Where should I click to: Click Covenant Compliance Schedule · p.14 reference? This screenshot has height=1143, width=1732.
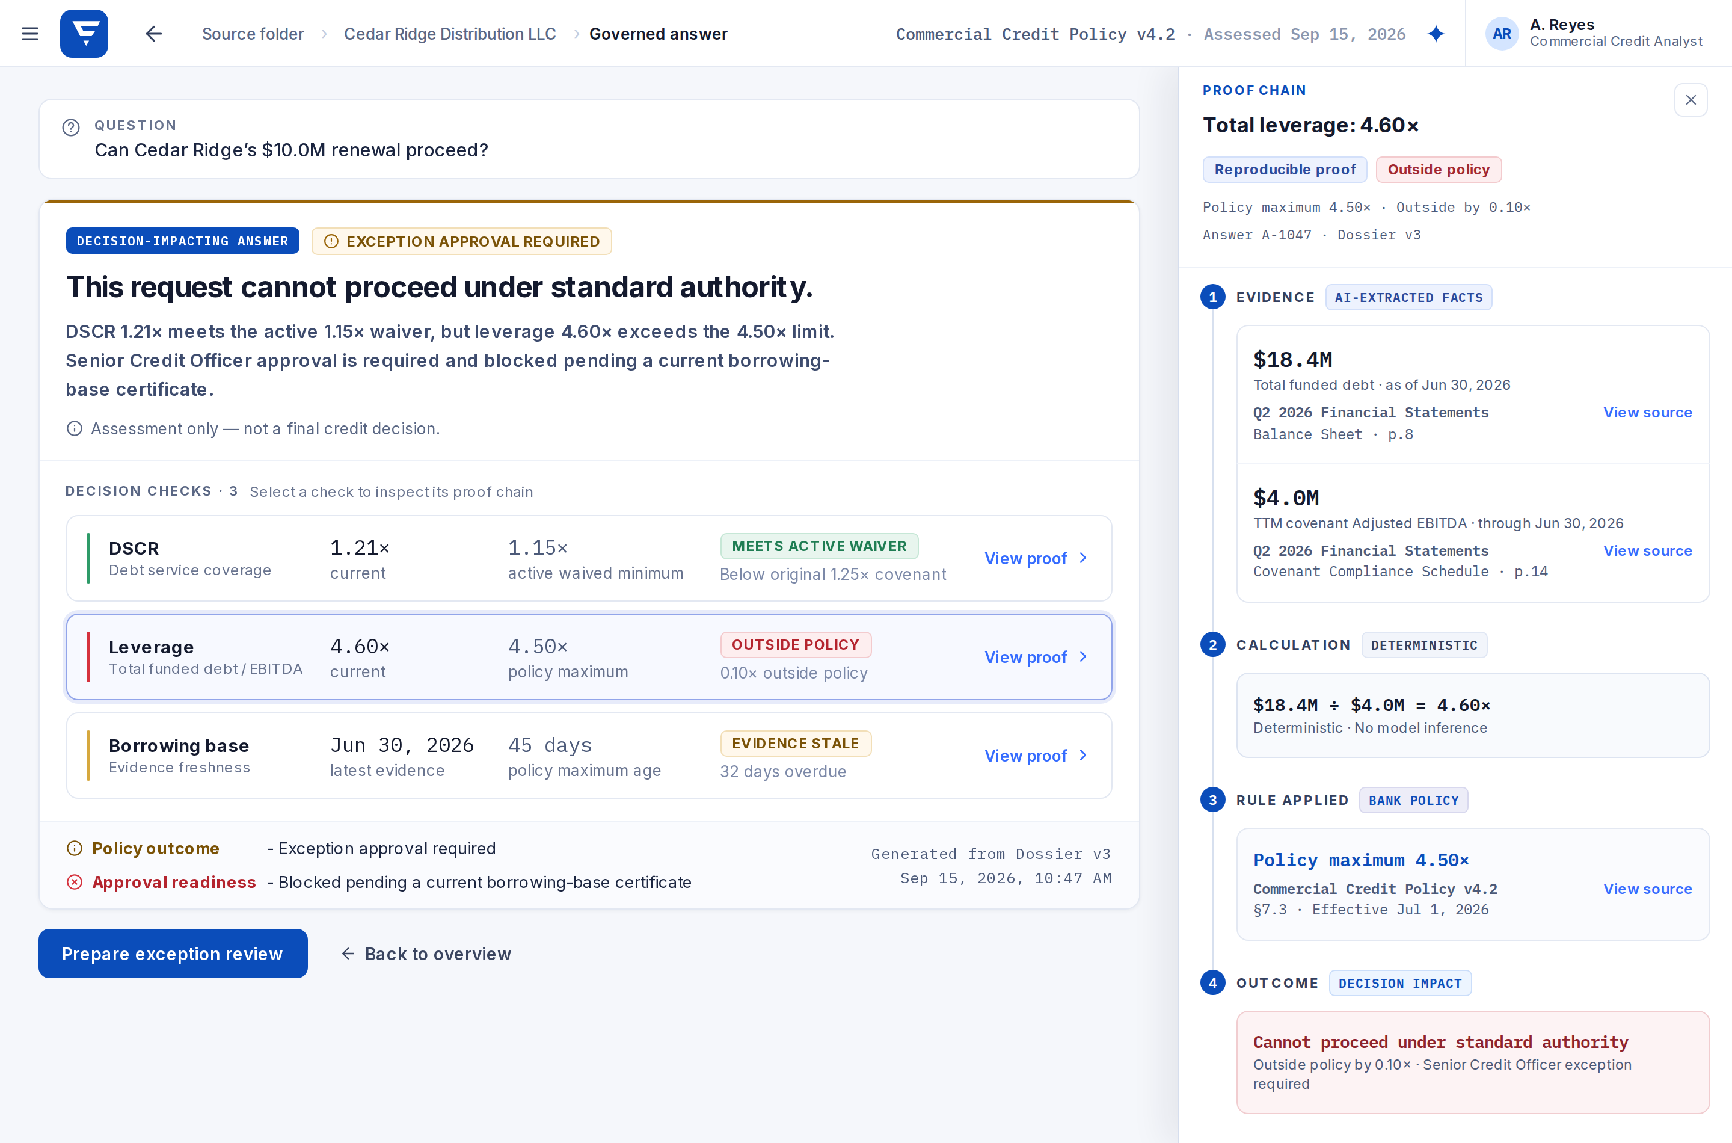(1400, 571)
